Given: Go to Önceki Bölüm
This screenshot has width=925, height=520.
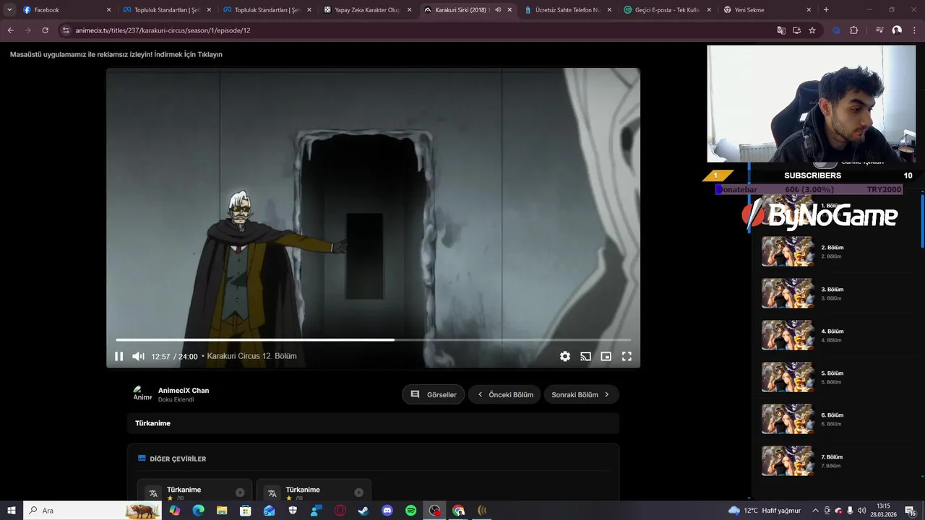Looking at the screenshot, I should pos(504,394).
